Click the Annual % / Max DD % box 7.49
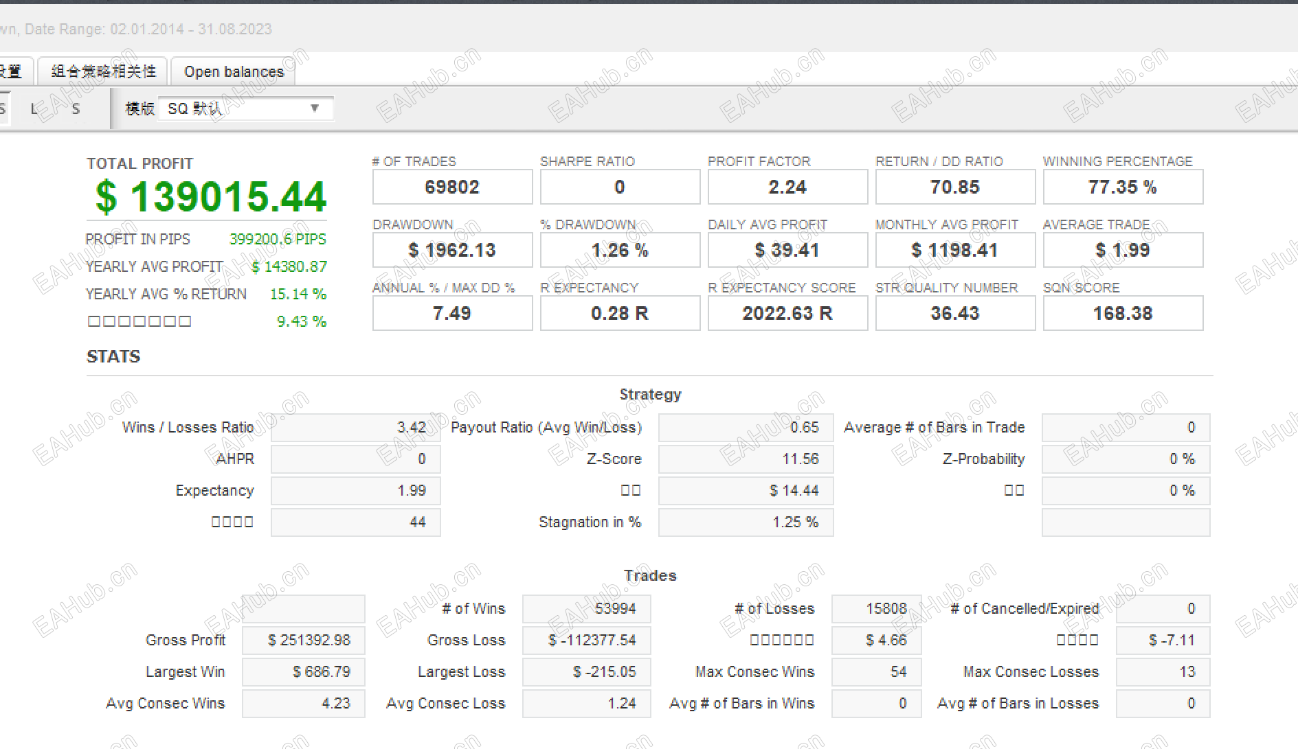The width and height of the screenshot is (1298, 749). click(x=452, y=313)
